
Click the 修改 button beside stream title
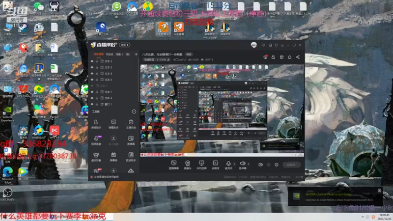pyautogui.click(x=189, y=55)
